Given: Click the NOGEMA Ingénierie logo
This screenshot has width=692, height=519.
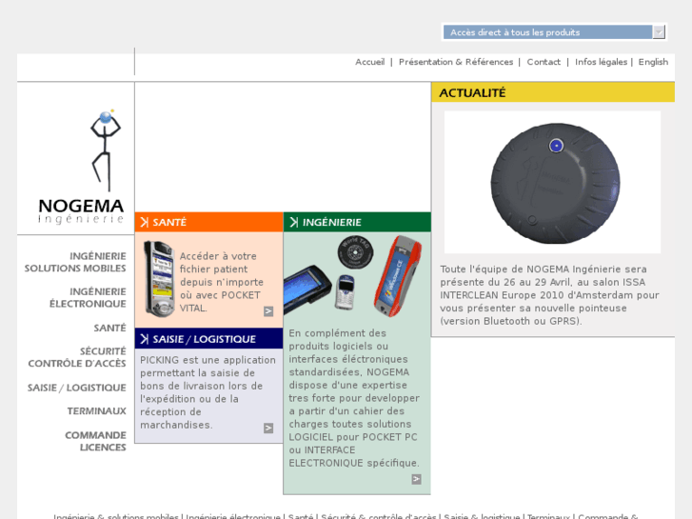Looking at the screenshot, I should 81,167.
